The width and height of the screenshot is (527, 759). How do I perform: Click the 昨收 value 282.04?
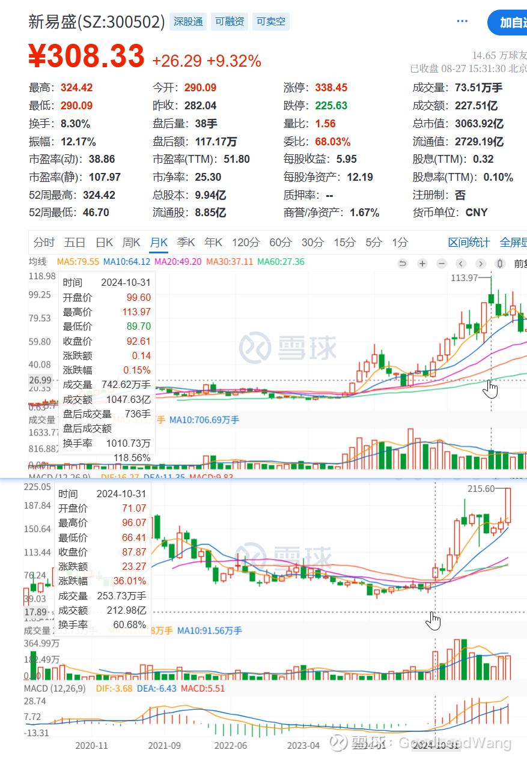tap(200, 106)
